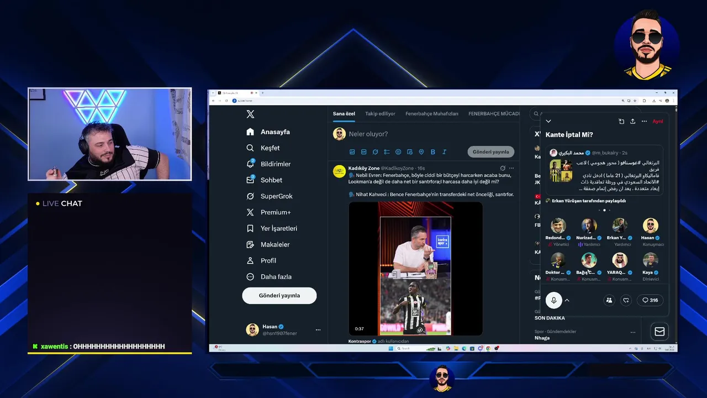Click Ayrıl to leave the space
Viewport: 707px width, 398px height.
click(x=658, y=121)
